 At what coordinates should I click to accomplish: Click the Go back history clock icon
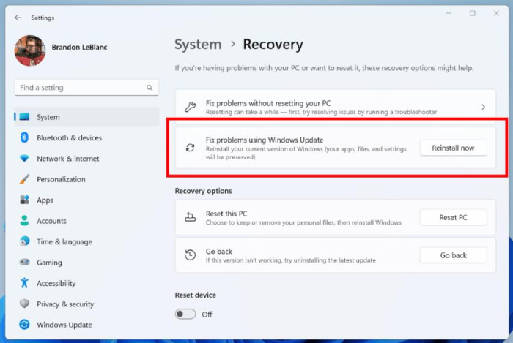[191, 255]
